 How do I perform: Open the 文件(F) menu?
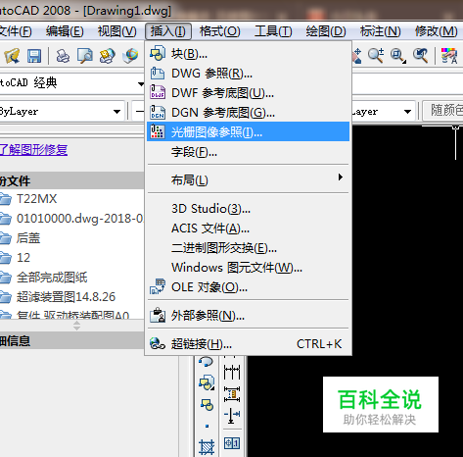(15, 31)
